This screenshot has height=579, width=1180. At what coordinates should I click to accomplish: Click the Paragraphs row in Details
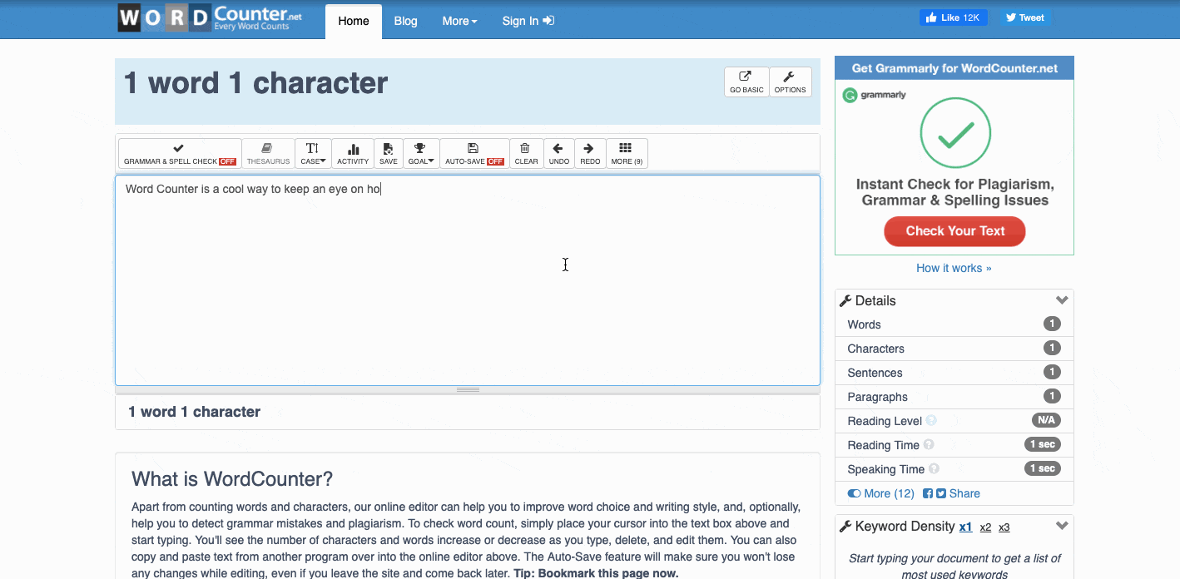pos(954,397)
